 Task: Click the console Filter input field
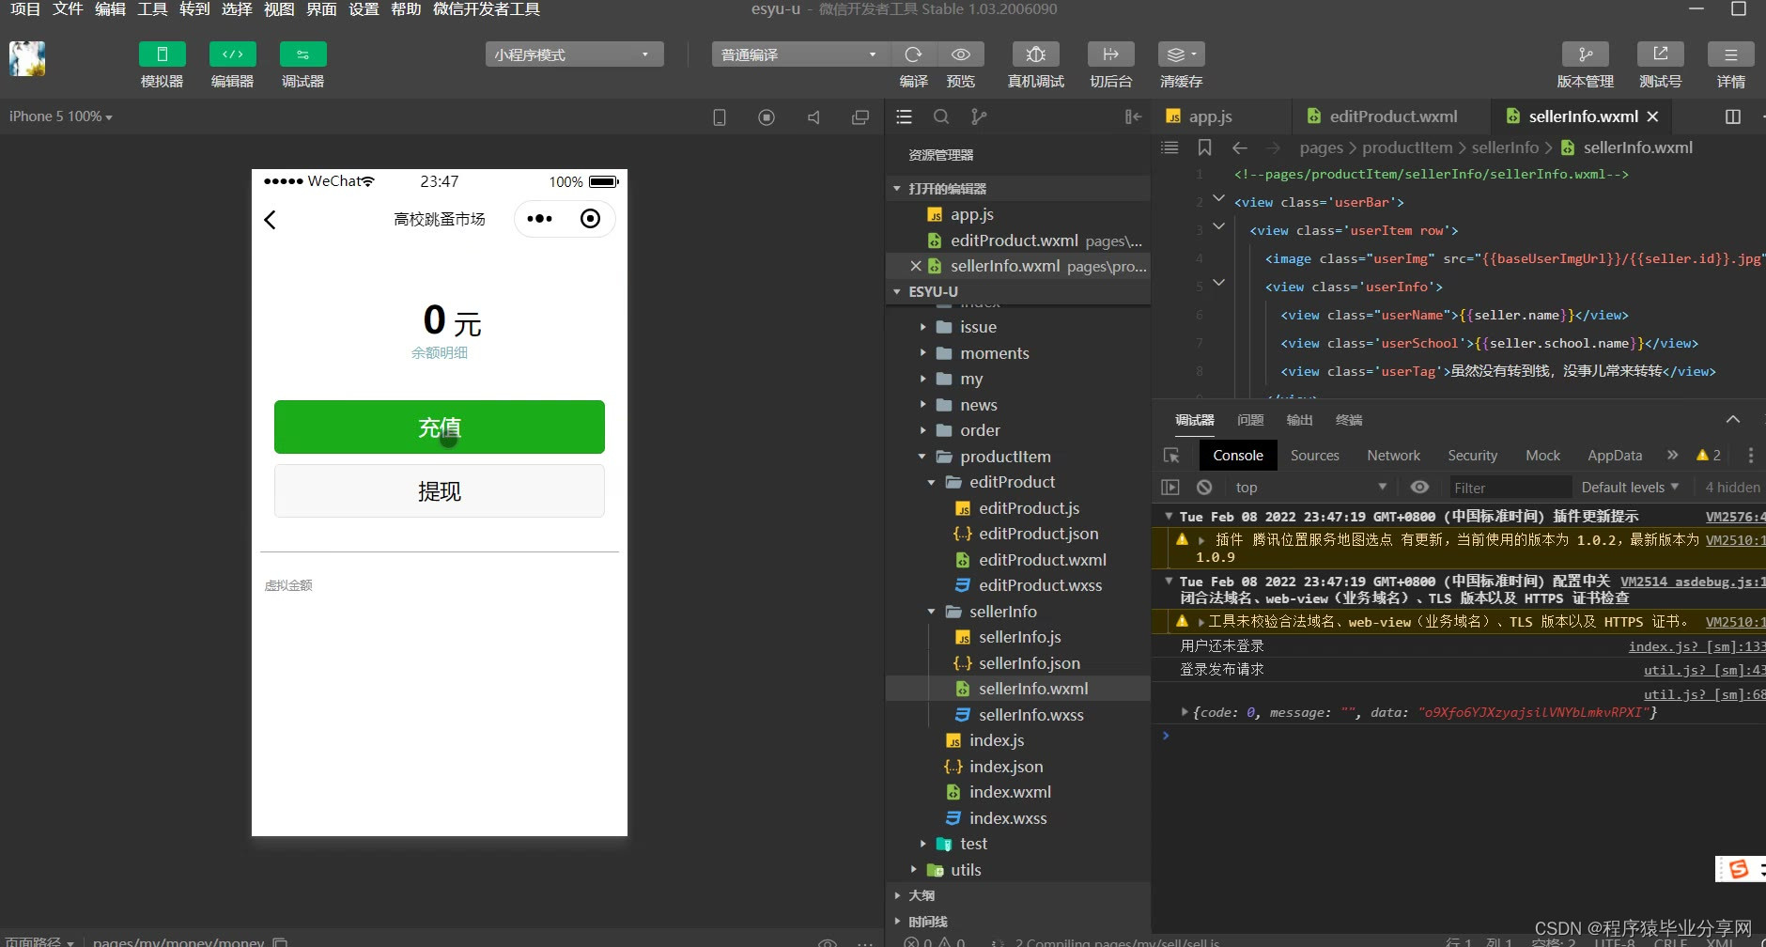coord(1509,488)
